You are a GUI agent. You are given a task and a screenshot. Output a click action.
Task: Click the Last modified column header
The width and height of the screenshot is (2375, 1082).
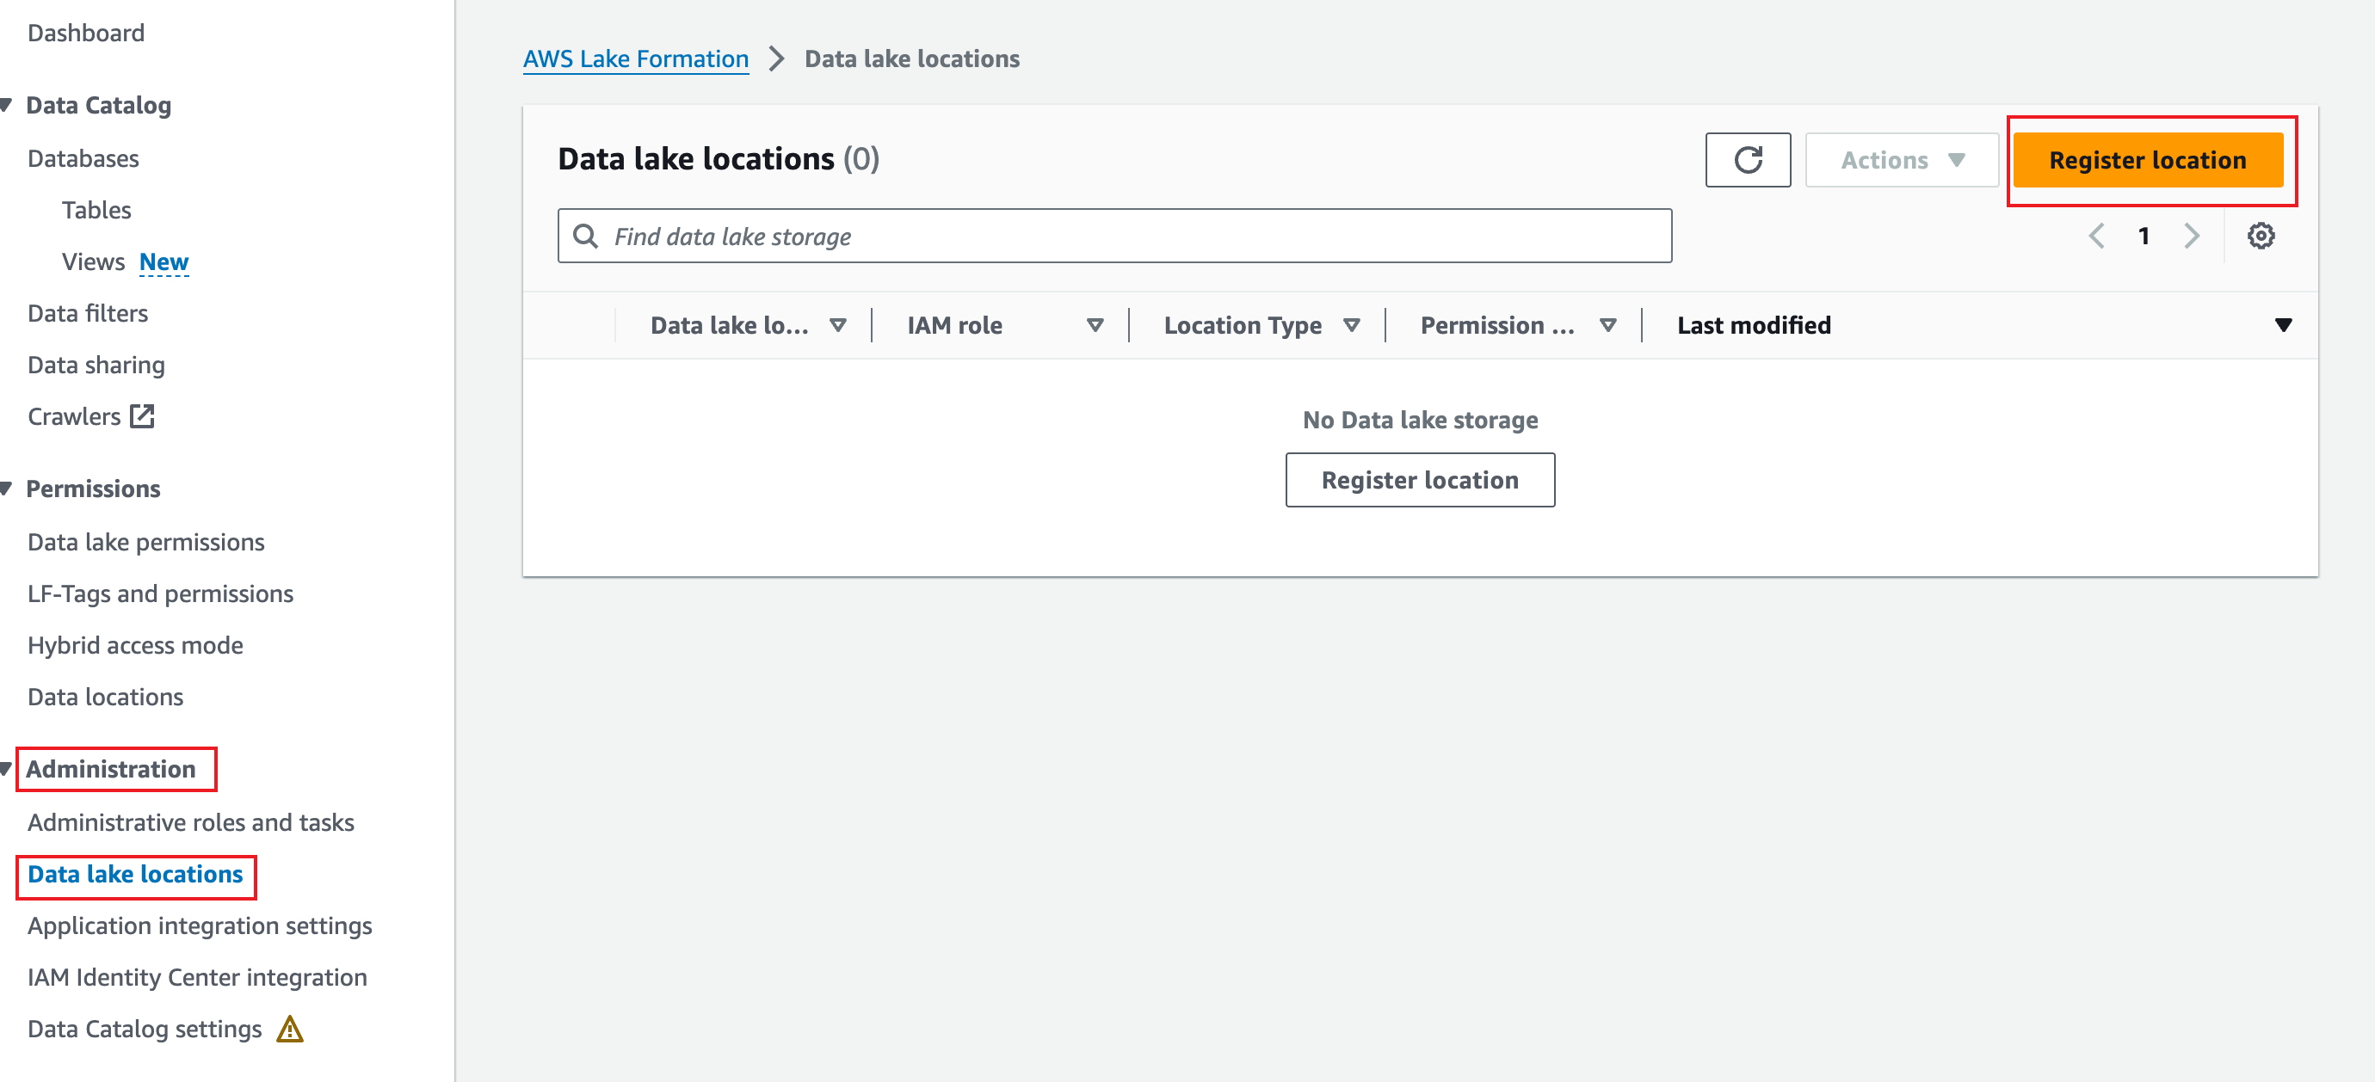(x=1754, y=324)
